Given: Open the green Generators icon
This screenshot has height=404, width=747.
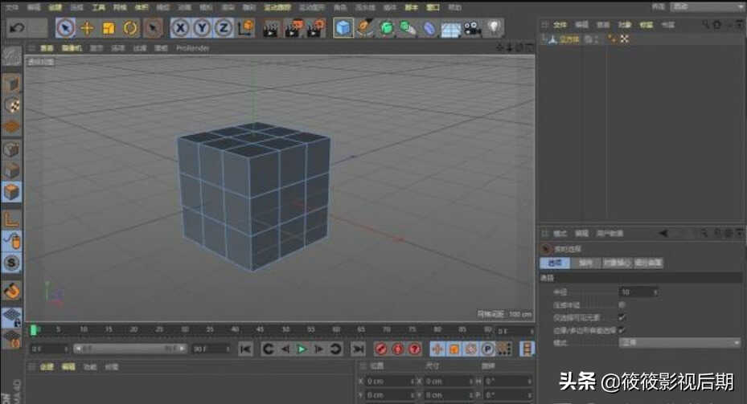Looking at the screenshot, I should point(386,28).
